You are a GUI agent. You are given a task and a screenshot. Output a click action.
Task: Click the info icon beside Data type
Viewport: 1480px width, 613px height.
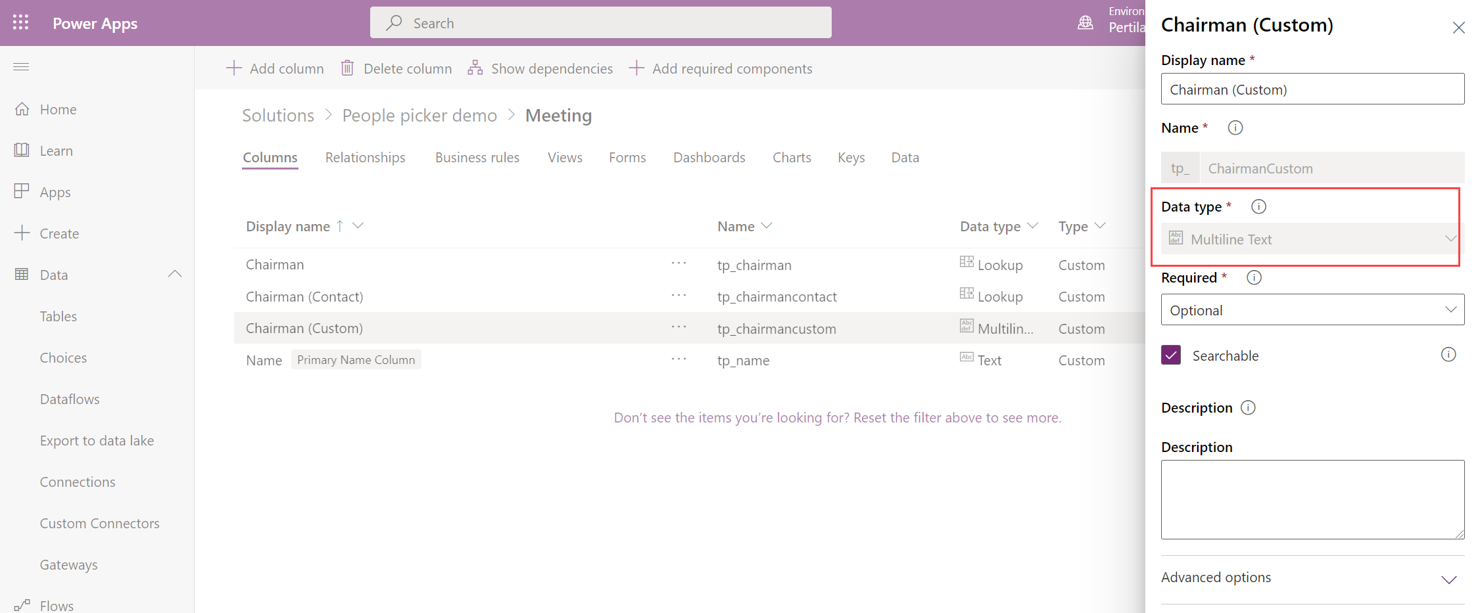tap(1258, 207)
